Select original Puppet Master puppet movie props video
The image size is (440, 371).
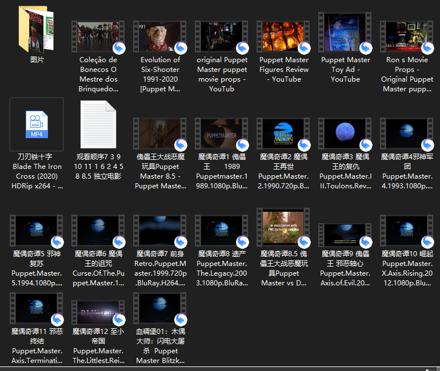coord(221,37)
